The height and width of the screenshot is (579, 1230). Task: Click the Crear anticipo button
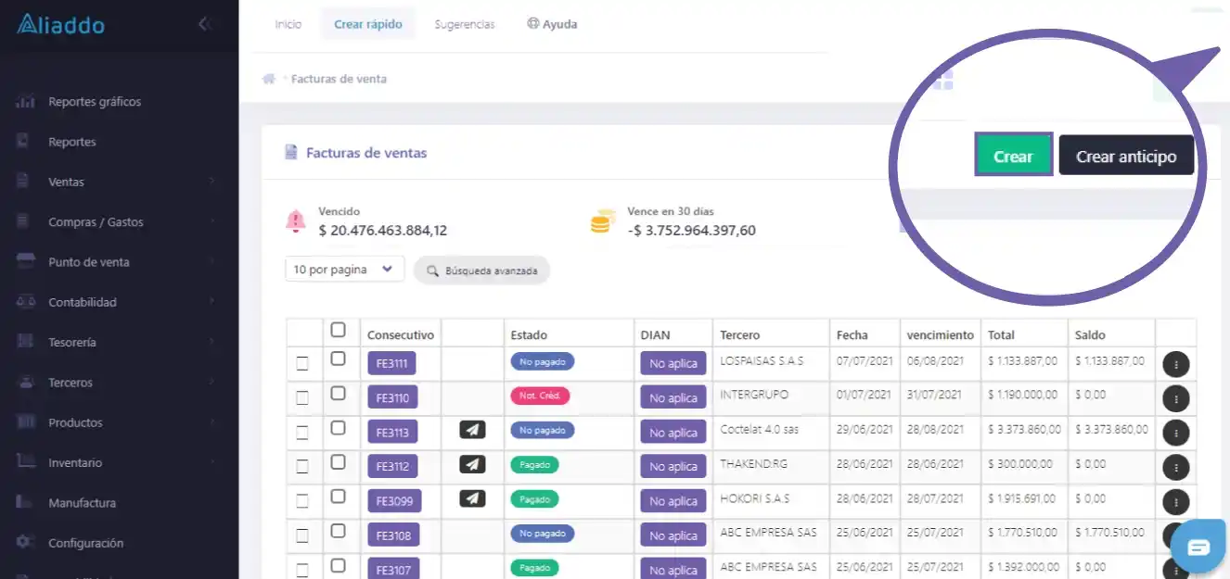pyautogui.click(x=1126, y=156)
